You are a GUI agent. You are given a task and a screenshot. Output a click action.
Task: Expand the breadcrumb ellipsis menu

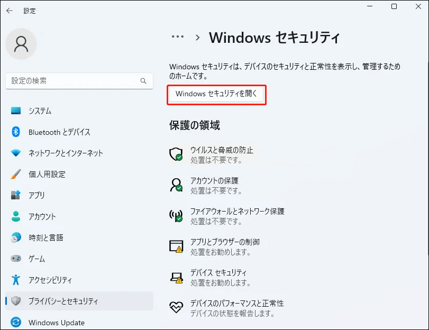[x=178, y=37]
